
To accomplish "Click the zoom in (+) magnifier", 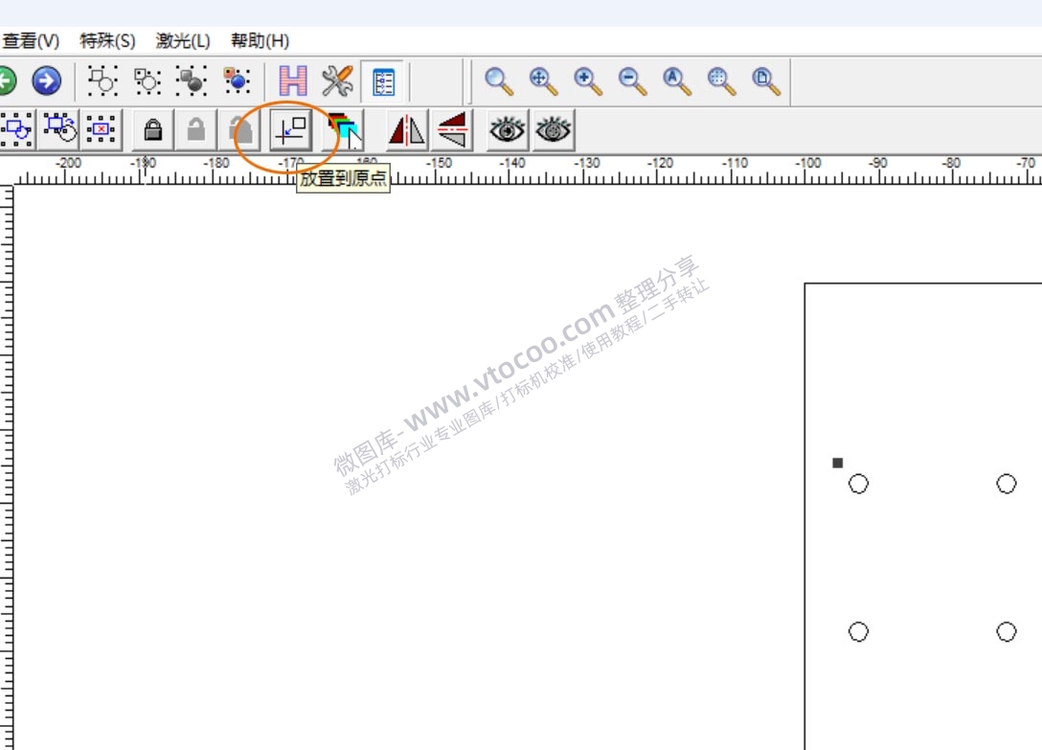I will [588, 81].
